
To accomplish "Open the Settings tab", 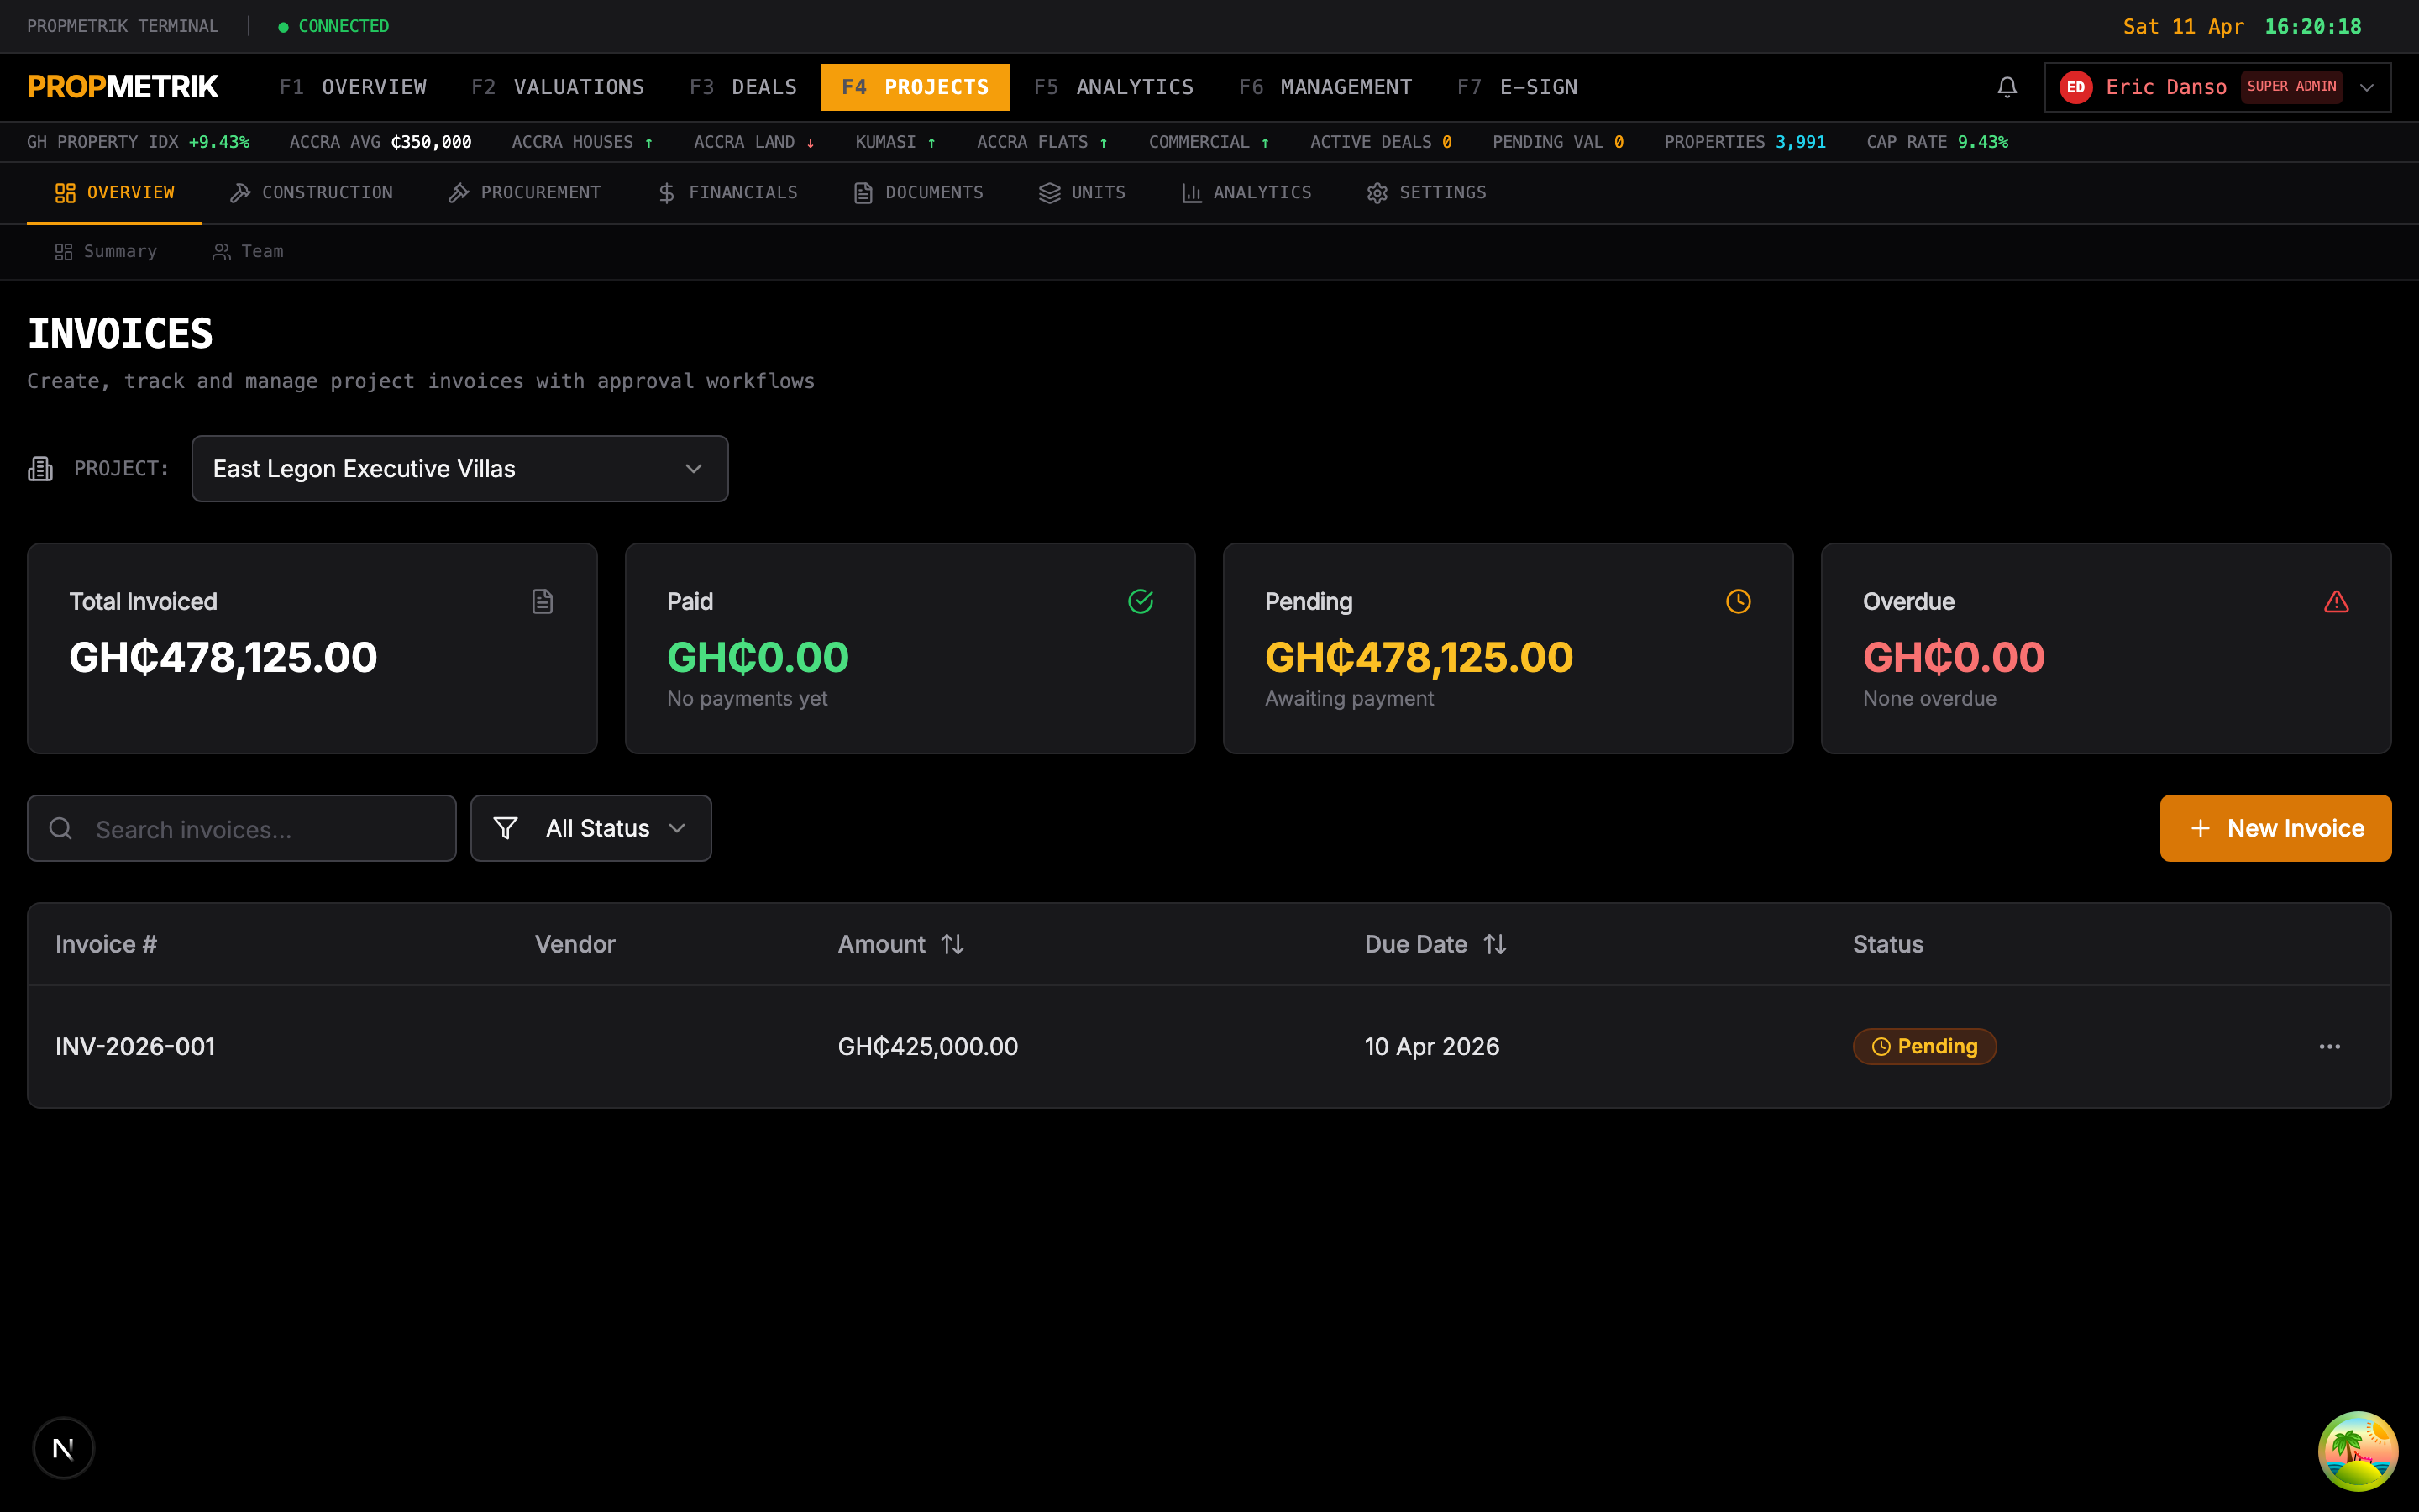I will pyautogui.click(x=1426, y=192).
